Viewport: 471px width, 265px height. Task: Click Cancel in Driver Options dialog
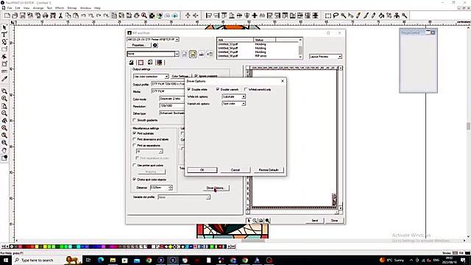pos(235,170)
